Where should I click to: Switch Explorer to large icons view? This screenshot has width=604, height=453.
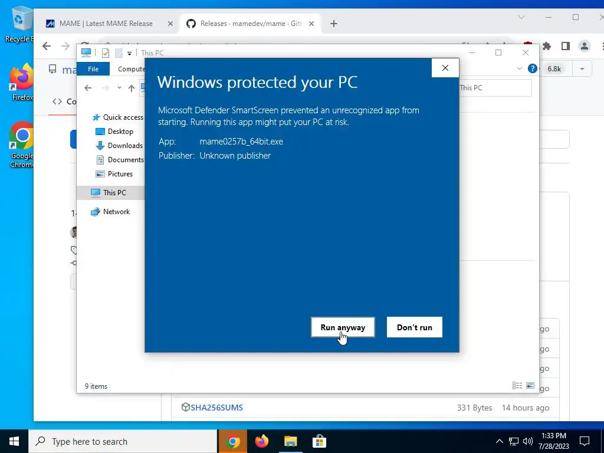[530, 385]
